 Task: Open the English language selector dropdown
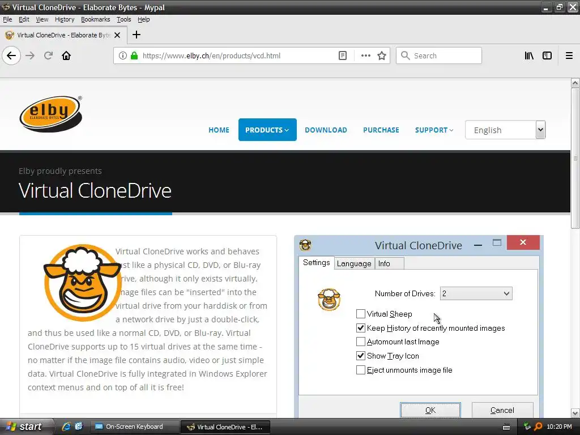click(x=505, y=130)
